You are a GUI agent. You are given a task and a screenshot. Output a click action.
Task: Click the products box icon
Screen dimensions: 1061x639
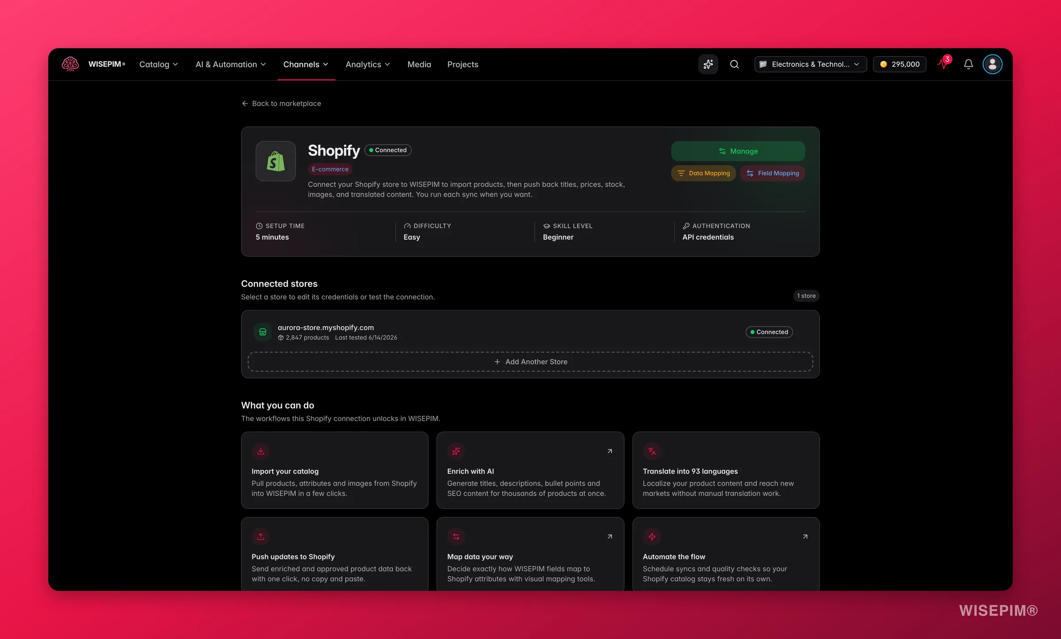(x=281, y=338)
